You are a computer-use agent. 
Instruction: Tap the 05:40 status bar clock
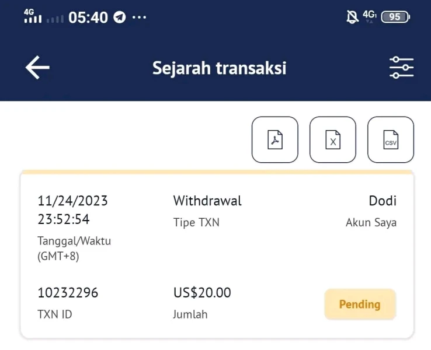(x=88, y=17)
